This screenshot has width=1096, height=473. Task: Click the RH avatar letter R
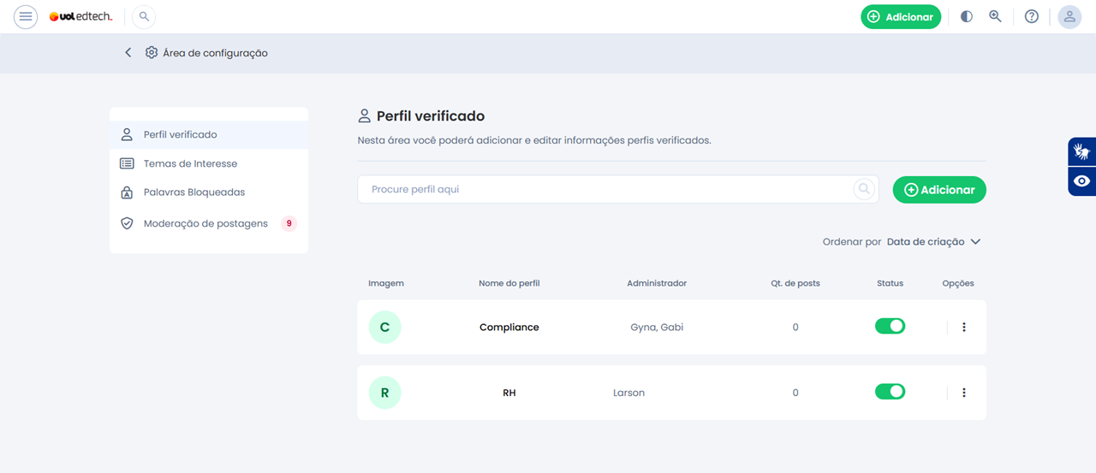point(384,393)
